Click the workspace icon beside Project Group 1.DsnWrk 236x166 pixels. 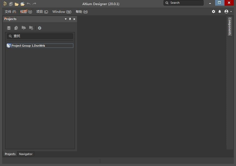click(x=9, y=46)
